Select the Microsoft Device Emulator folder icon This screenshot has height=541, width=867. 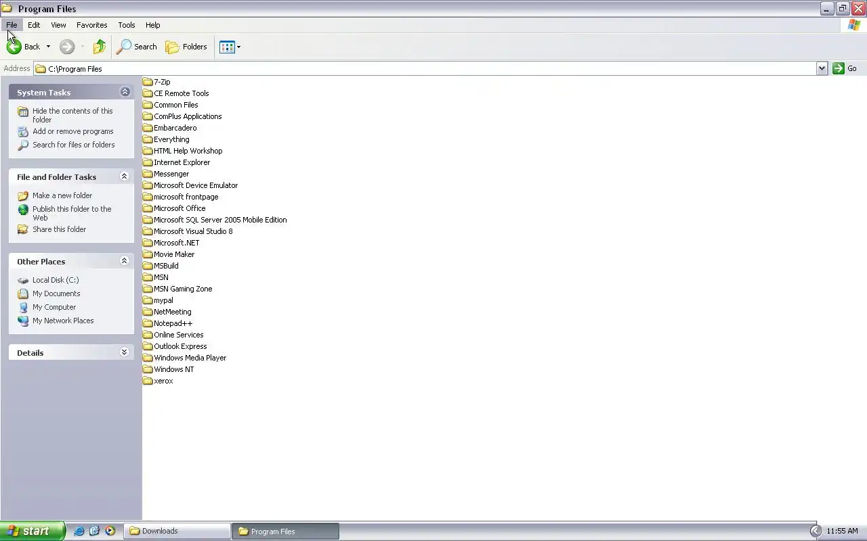click(148, 185)
